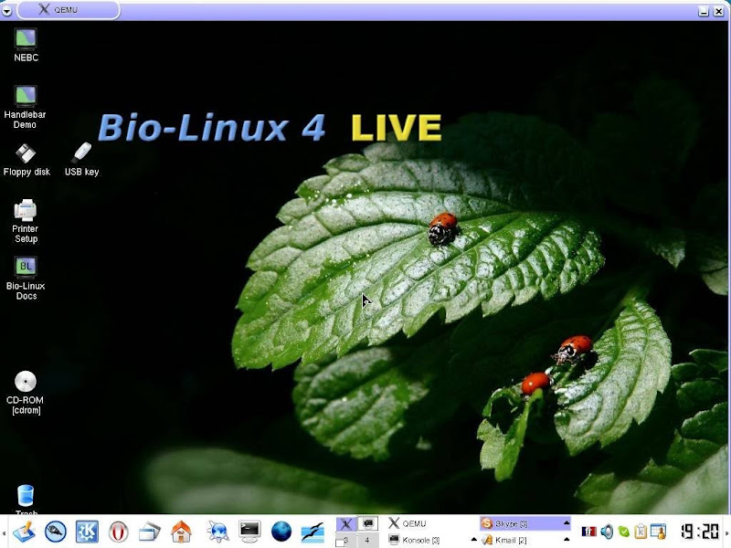Open the Bio-Linux Docs icon
Image resolution: width=731 pixels, height=548 pixels.
[26, 279]
